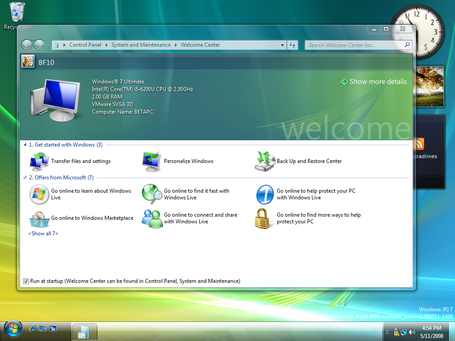Click the connect and share people icon
Viewport: 455px width, 341px height.
point(152,218)
